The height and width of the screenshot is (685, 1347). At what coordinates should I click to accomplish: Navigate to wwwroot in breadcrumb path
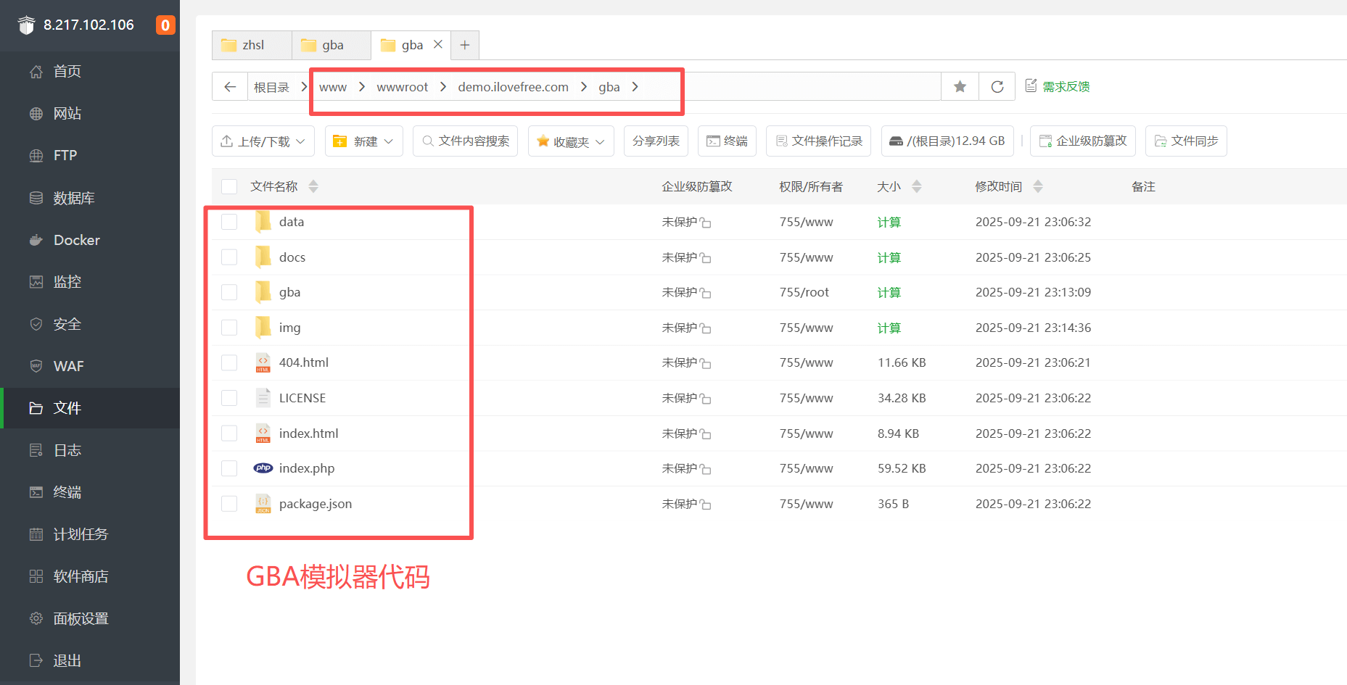click(x=403, y=86)
